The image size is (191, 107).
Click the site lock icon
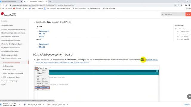pyautogui.click(x=11, y=5)
